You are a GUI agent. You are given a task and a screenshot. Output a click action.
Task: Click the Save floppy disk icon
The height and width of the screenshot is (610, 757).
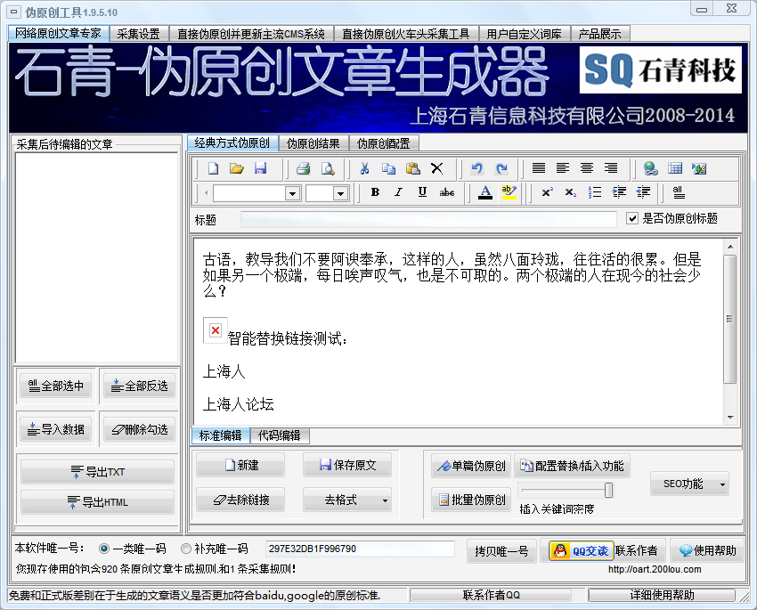pyautogui.click(x=261, y=168)
